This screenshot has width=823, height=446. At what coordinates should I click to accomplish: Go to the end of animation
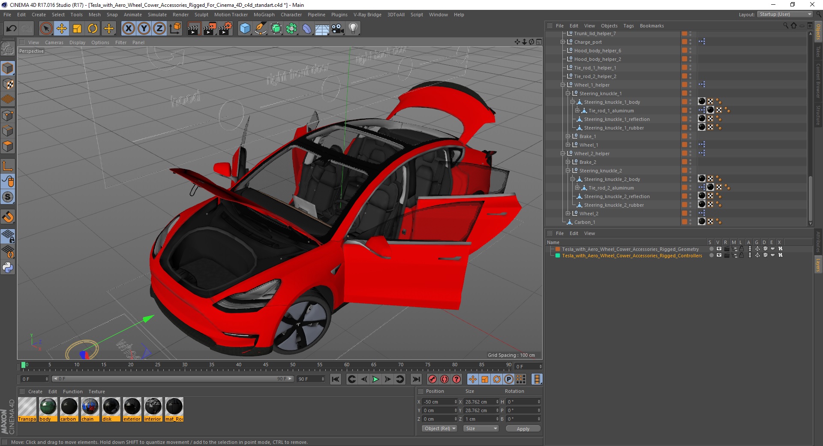416,379
